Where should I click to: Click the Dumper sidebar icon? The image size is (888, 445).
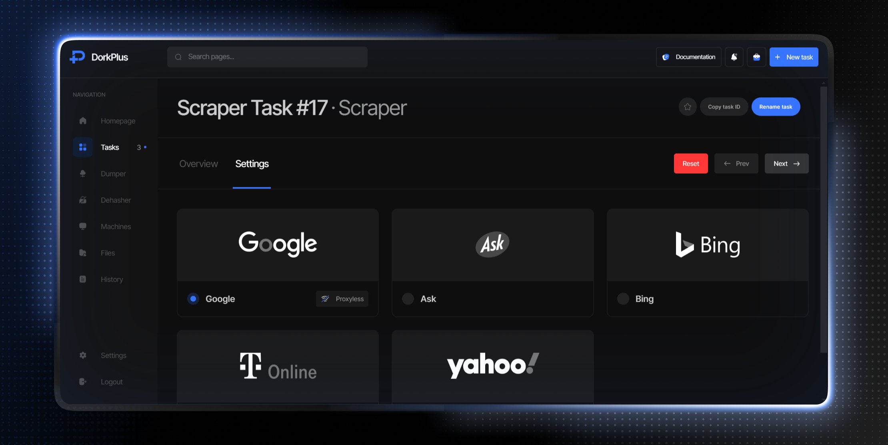[83, 174]
